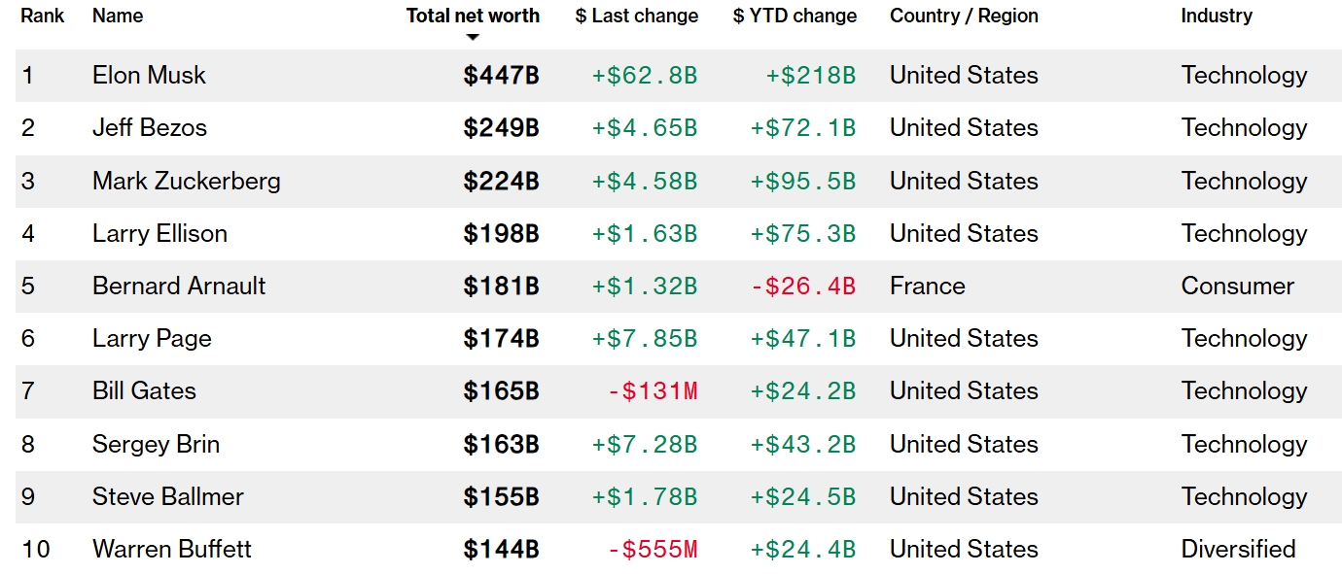
Task: Sort by $ Last change column header
Action: click(x=637, y=16)
